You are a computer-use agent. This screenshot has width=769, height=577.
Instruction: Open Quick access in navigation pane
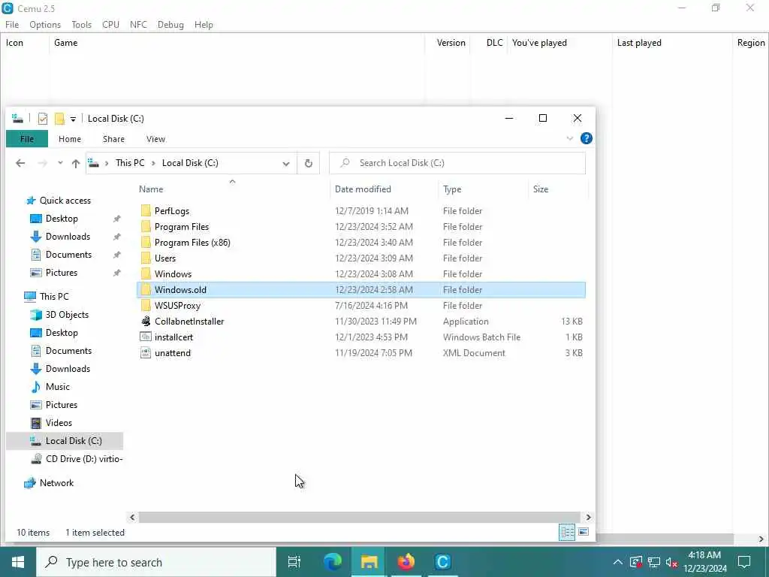[65, 200]
